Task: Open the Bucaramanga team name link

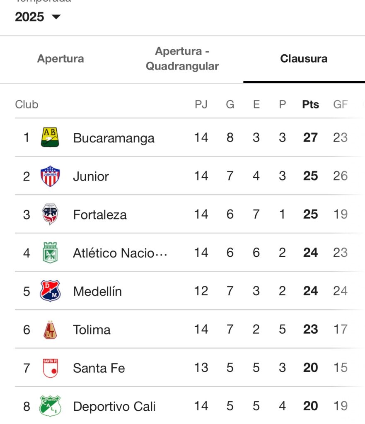Action: pos(114,138)
